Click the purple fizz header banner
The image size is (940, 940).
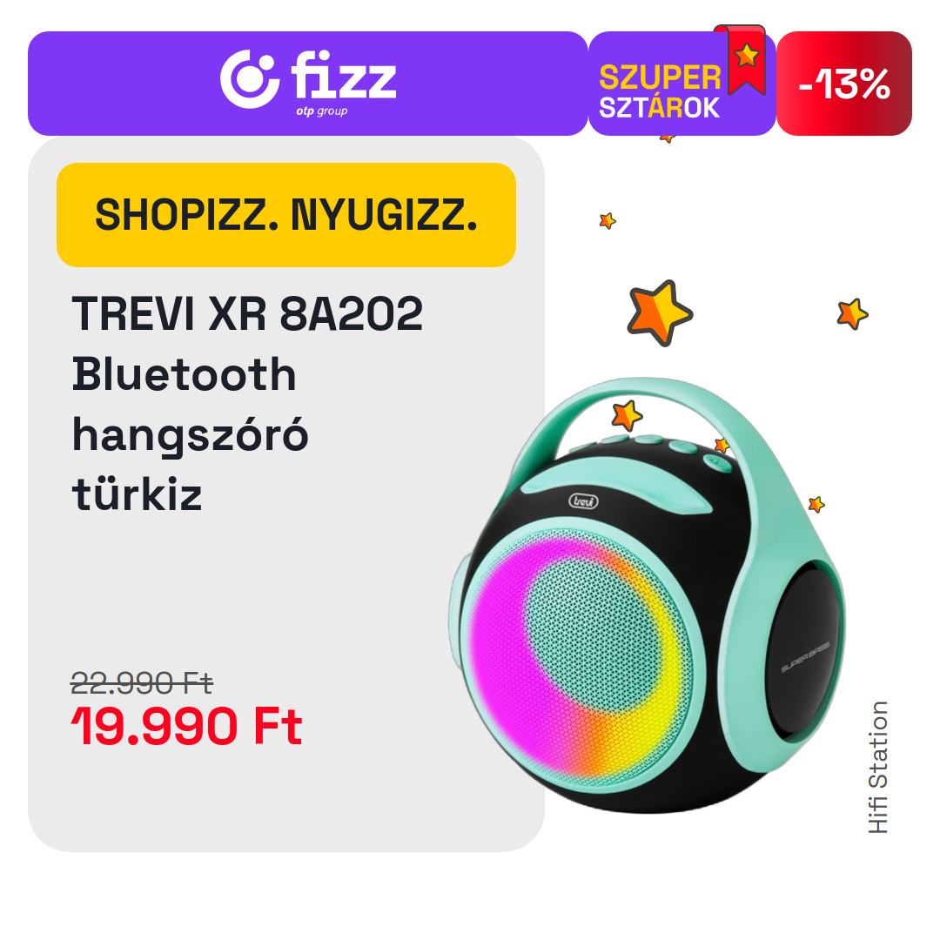click(307, 84)
